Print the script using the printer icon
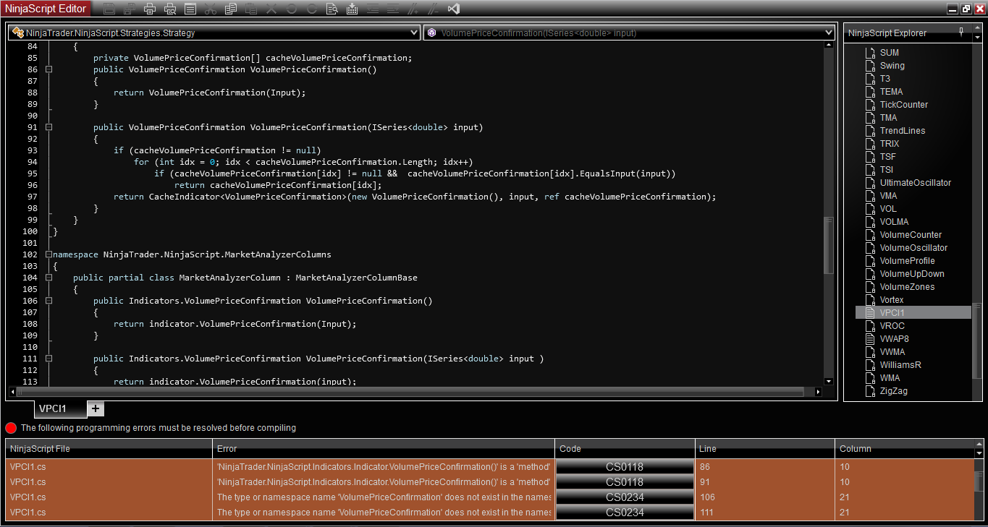This screenshot has height=527, width=988. (x=150, y=9)
